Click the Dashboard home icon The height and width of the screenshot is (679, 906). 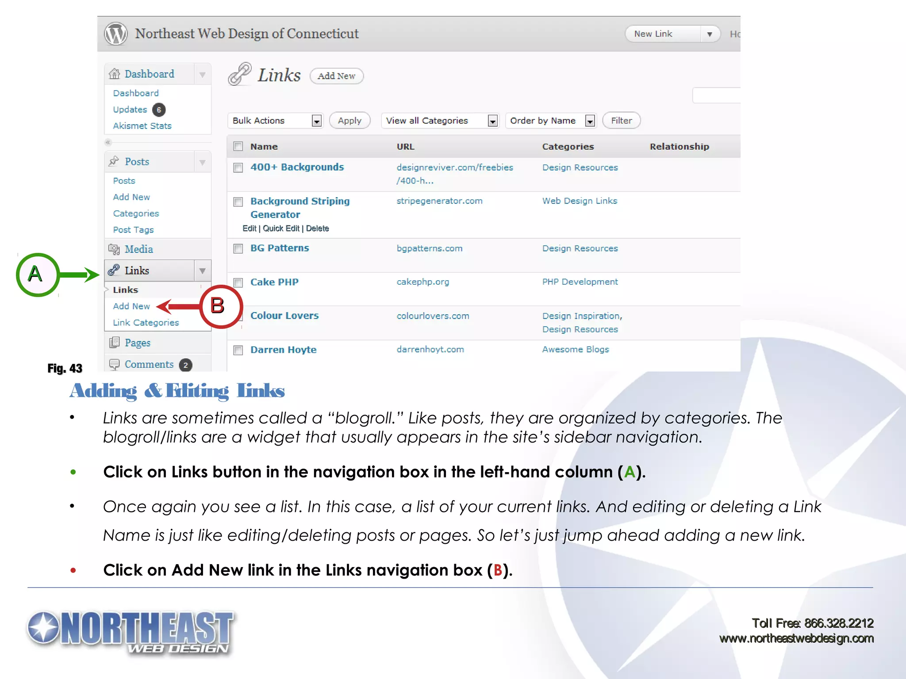point(115,74)
